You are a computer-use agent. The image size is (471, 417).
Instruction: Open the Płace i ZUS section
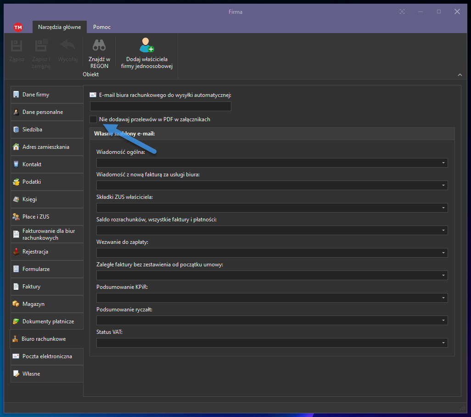coord(47,217)
